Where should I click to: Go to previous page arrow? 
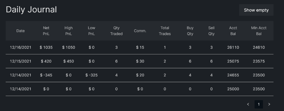pos(248,104)
